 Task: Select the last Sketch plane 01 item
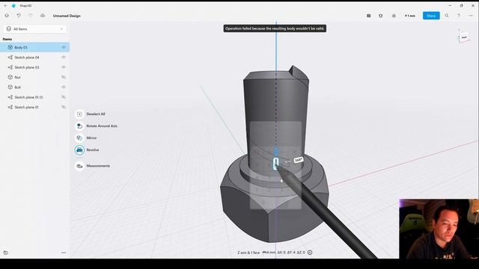point(34,107)
